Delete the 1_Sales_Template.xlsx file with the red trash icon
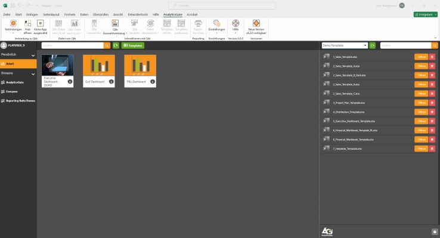440x238 pixels. 432,57
